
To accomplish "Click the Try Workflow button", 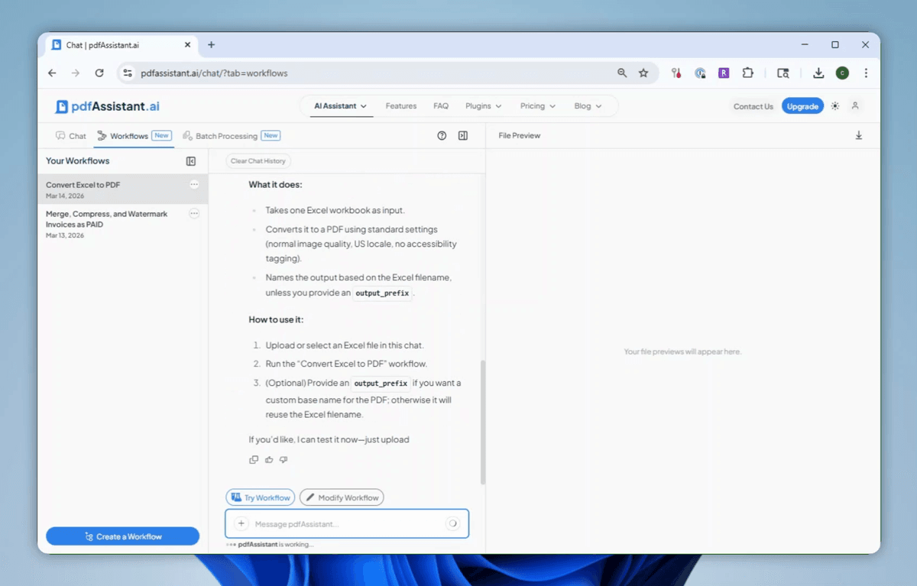I will (261, 497).
